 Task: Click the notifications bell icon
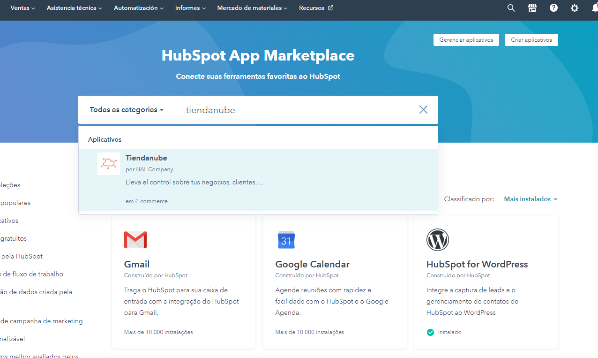[594, 8]
